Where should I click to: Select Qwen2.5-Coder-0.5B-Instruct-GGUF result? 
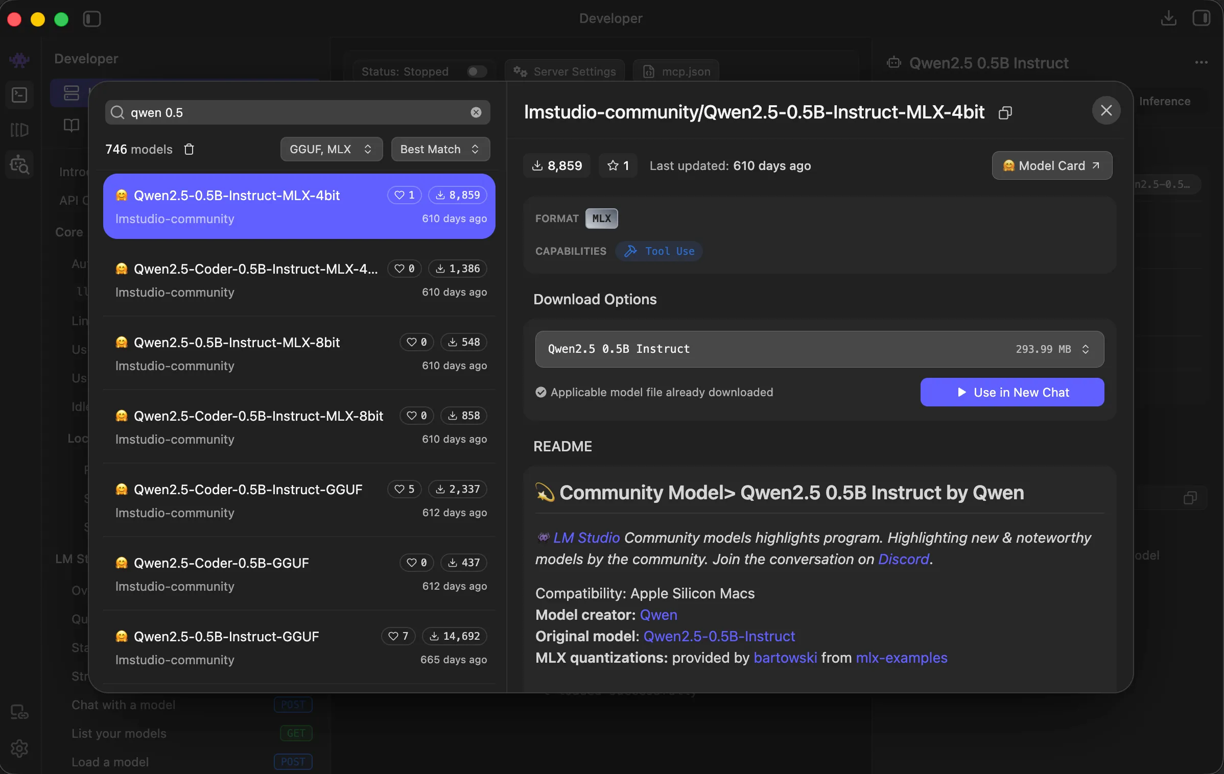[299, 500]
